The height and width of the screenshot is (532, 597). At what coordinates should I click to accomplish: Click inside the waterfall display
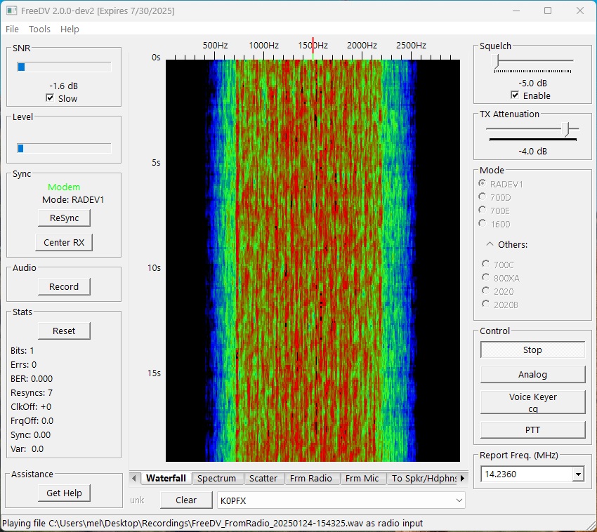click(313, 260)
